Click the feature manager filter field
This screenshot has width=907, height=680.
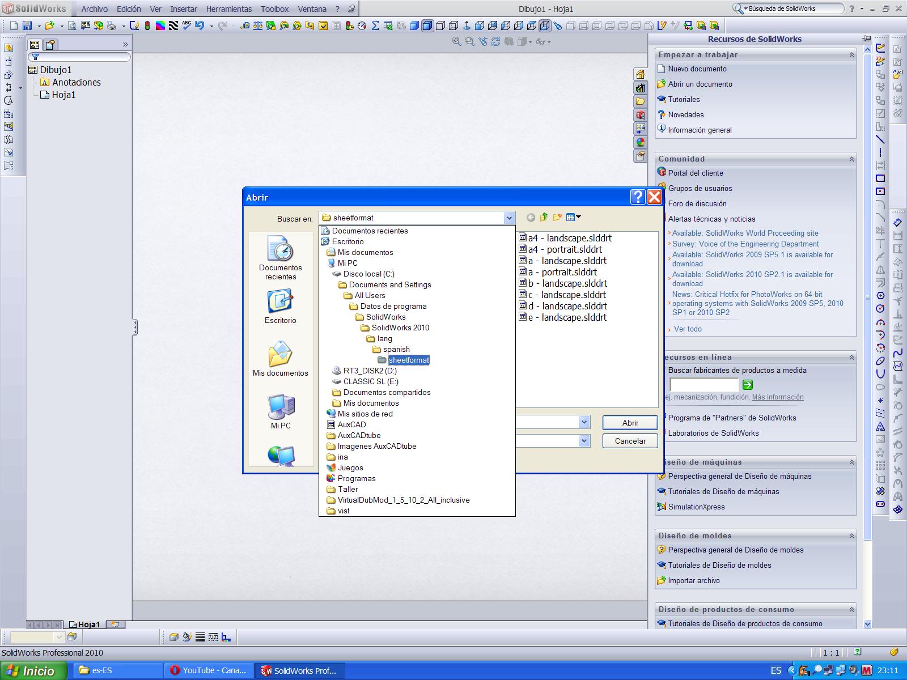click(79, 57)
